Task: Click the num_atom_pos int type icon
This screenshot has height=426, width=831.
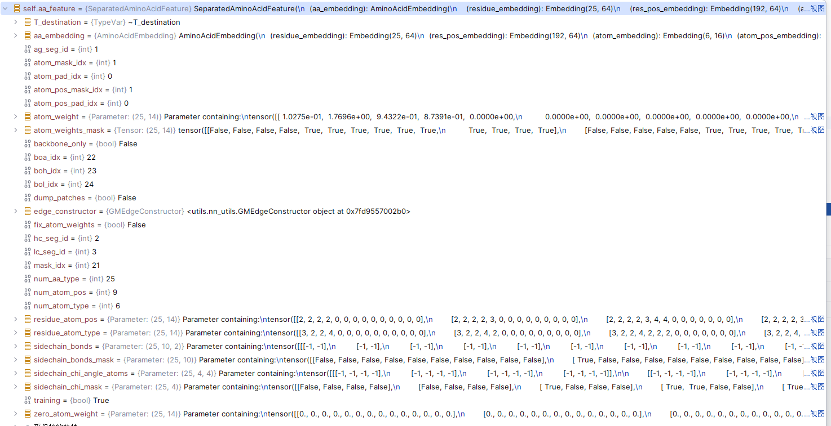Action: point(28,292)
